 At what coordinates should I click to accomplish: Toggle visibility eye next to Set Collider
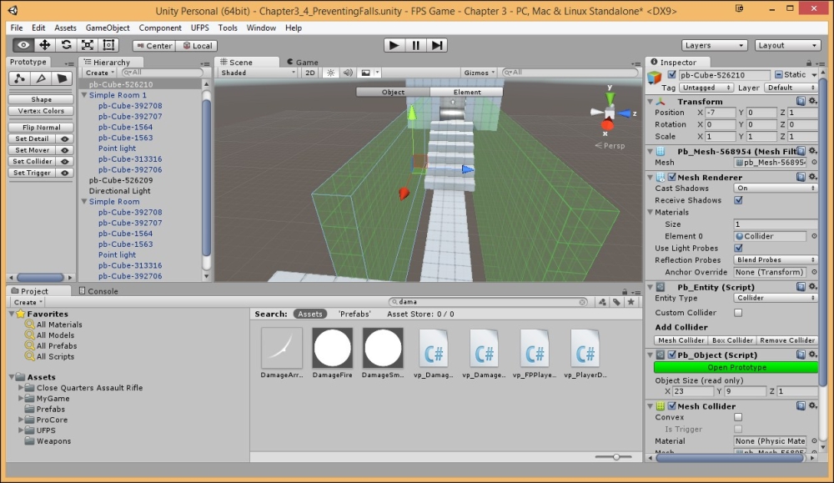[64, 161]
